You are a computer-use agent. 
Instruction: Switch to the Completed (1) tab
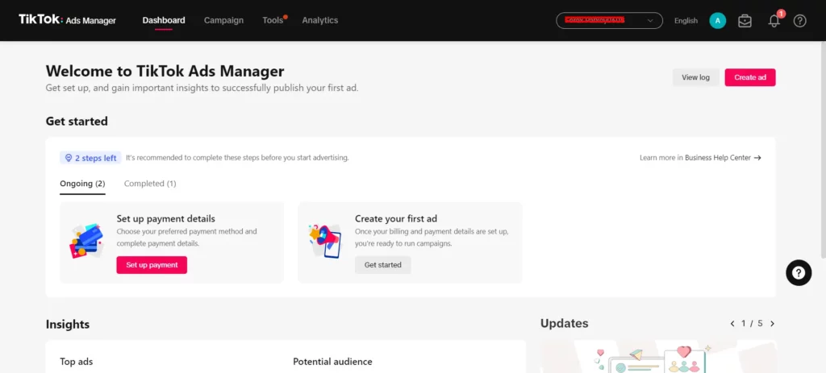(150, 184)
